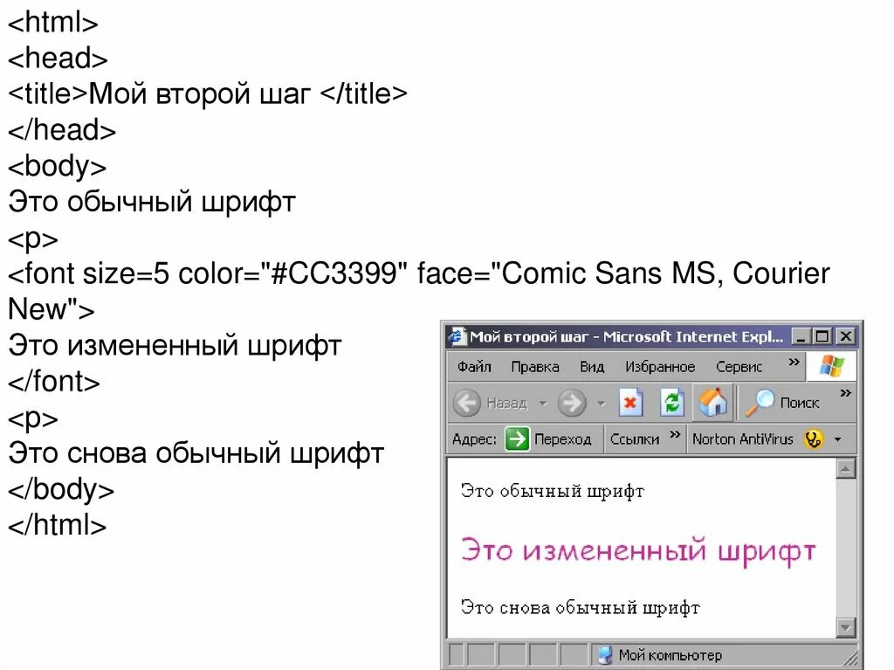894x670 pixels.
Task: Click the Forward arrow icon
Action: click(x=571, y=403)
